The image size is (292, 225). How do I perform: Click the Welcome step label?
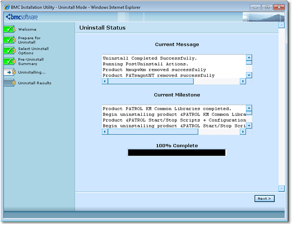point(27,29)
